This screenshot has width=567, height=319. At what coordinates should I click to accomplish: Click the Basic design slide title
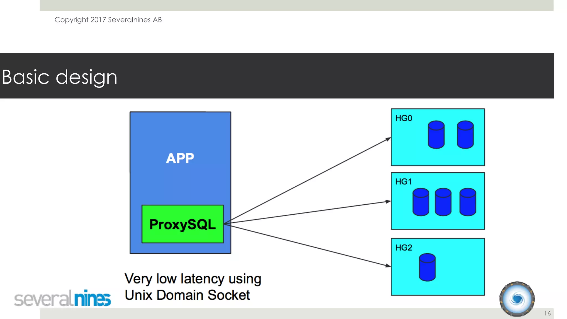60,77
